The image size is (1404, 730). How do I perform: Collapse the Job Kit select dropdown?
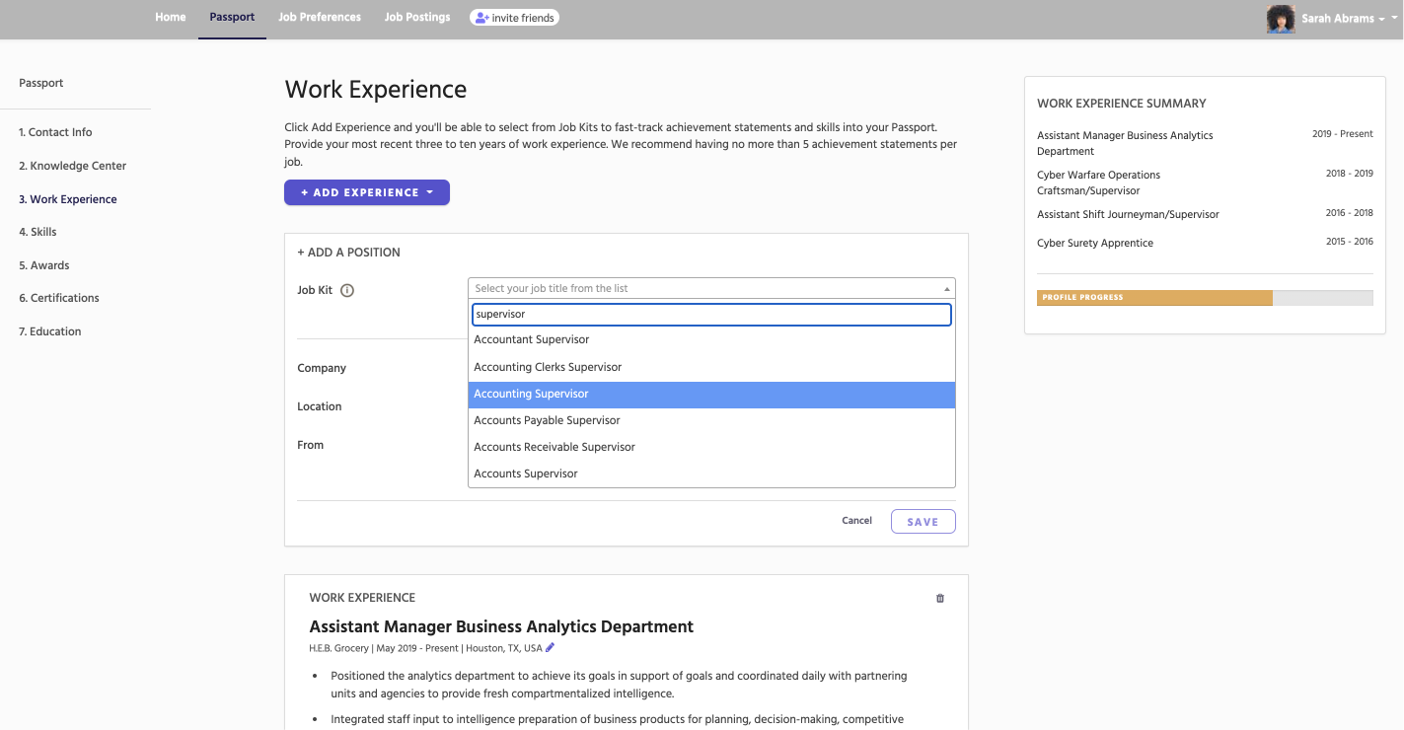point(947,289)
